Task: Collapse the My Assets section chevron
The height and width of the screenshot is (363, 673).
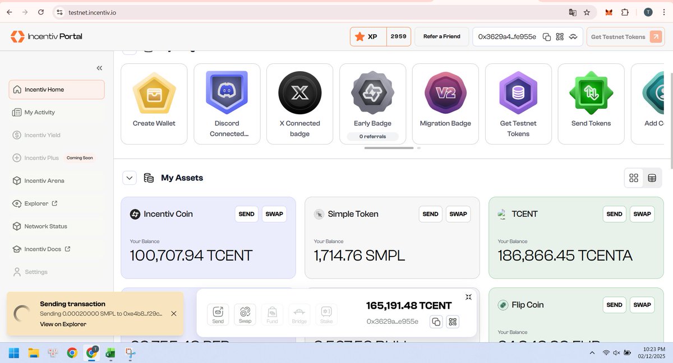Action: (x=130, y=177)
